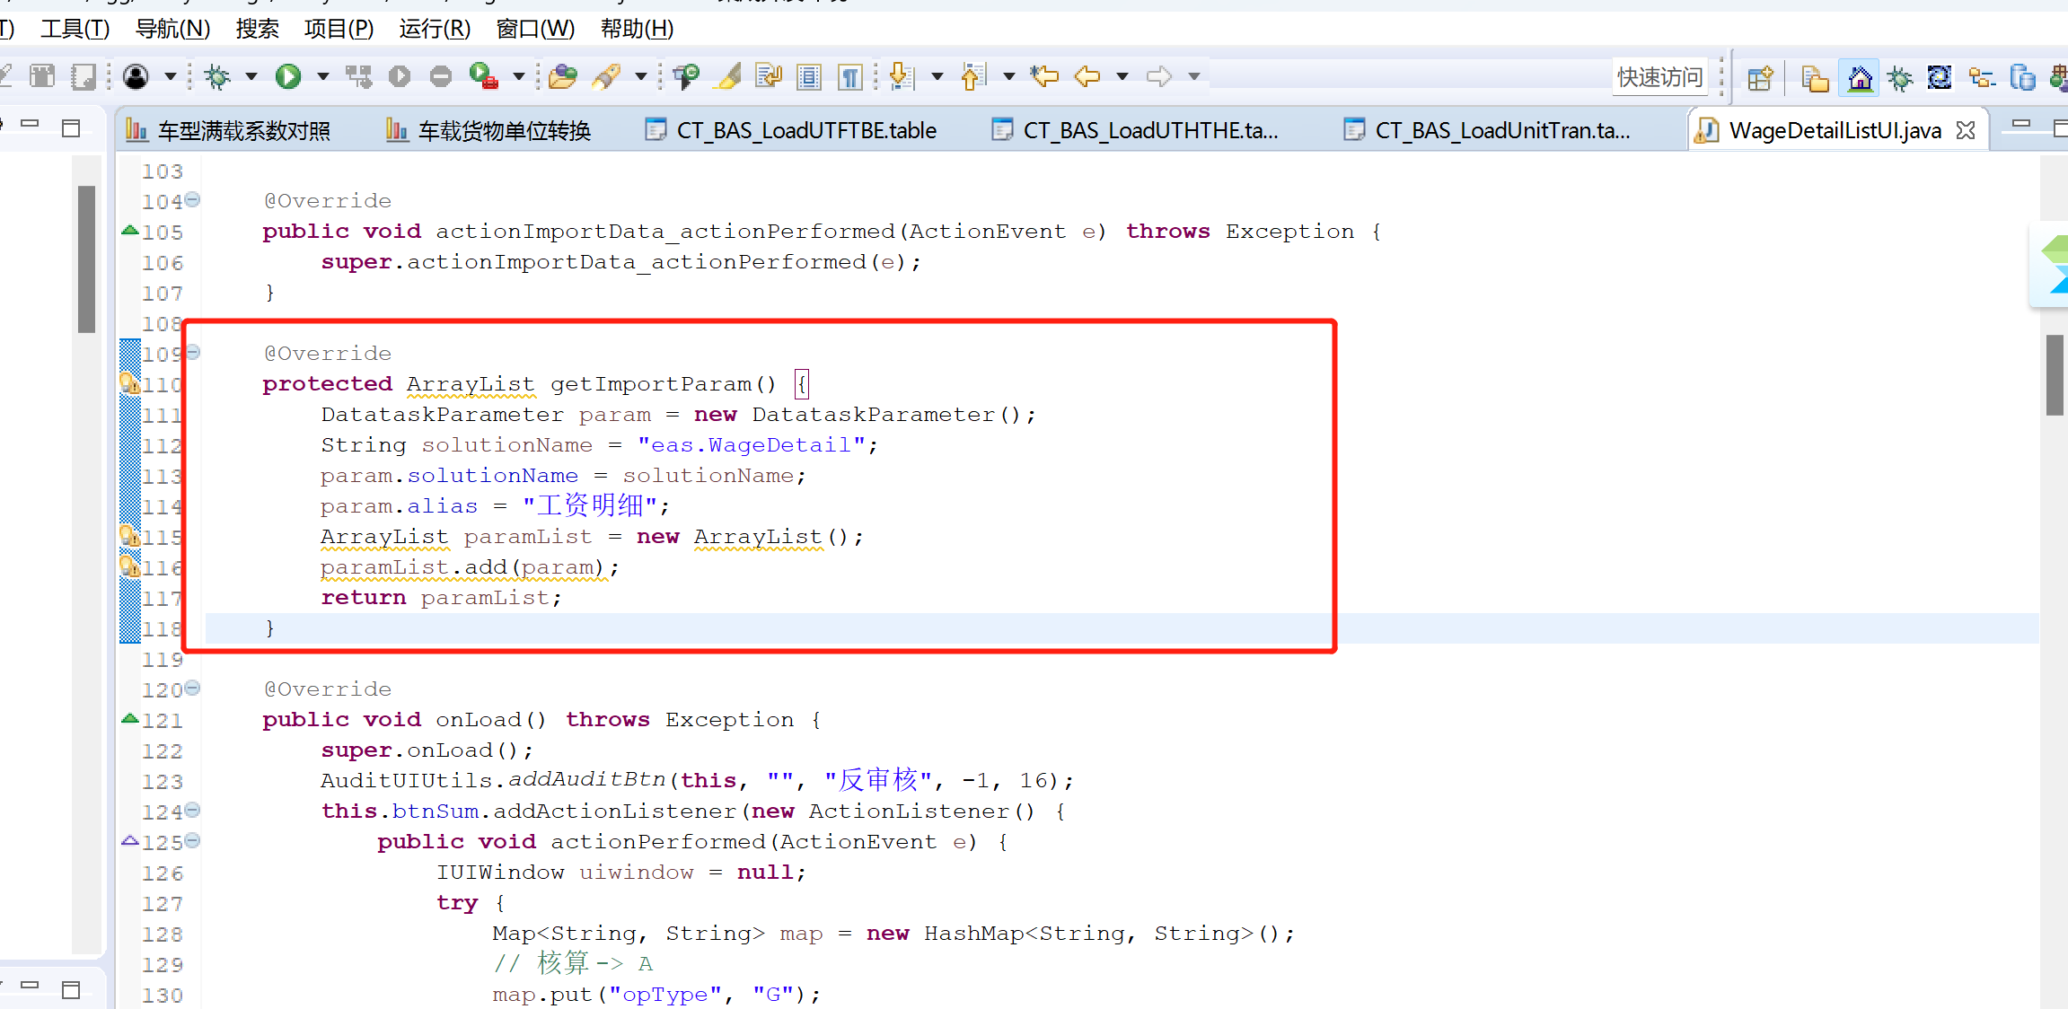Toggle Block Selection Mode icon
The height and width of the screenshot is (1009, 2068).
[x=809, y=77]
